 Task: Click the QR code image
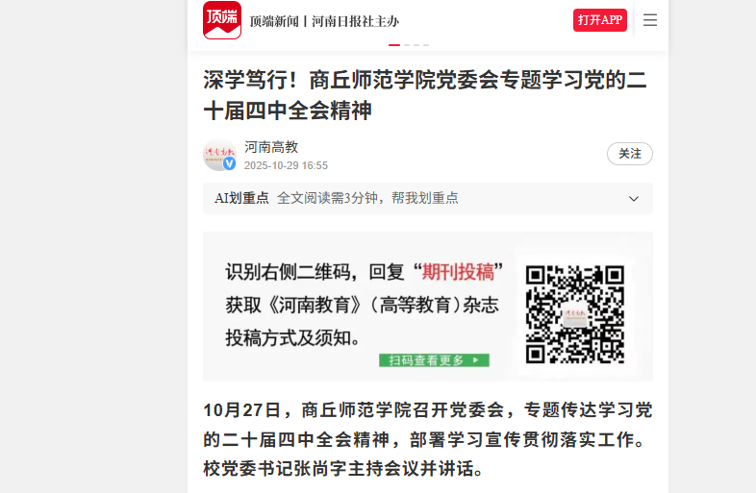(575, 314)
